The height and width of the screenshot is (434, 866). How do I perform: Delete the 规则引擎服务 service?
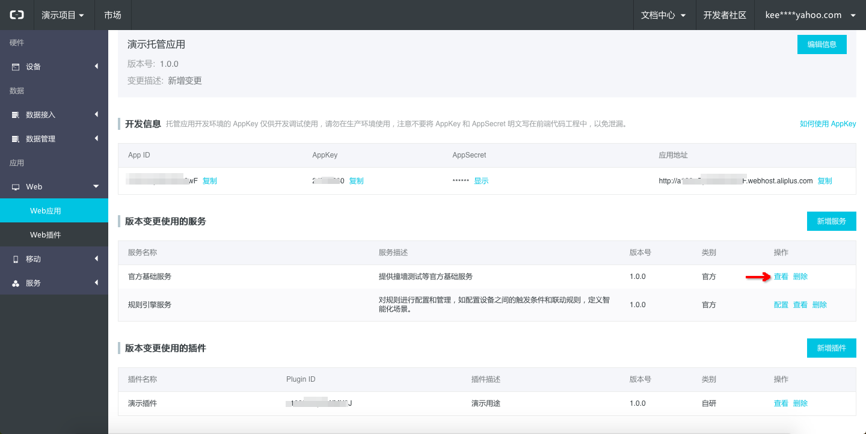pos(820,305)
